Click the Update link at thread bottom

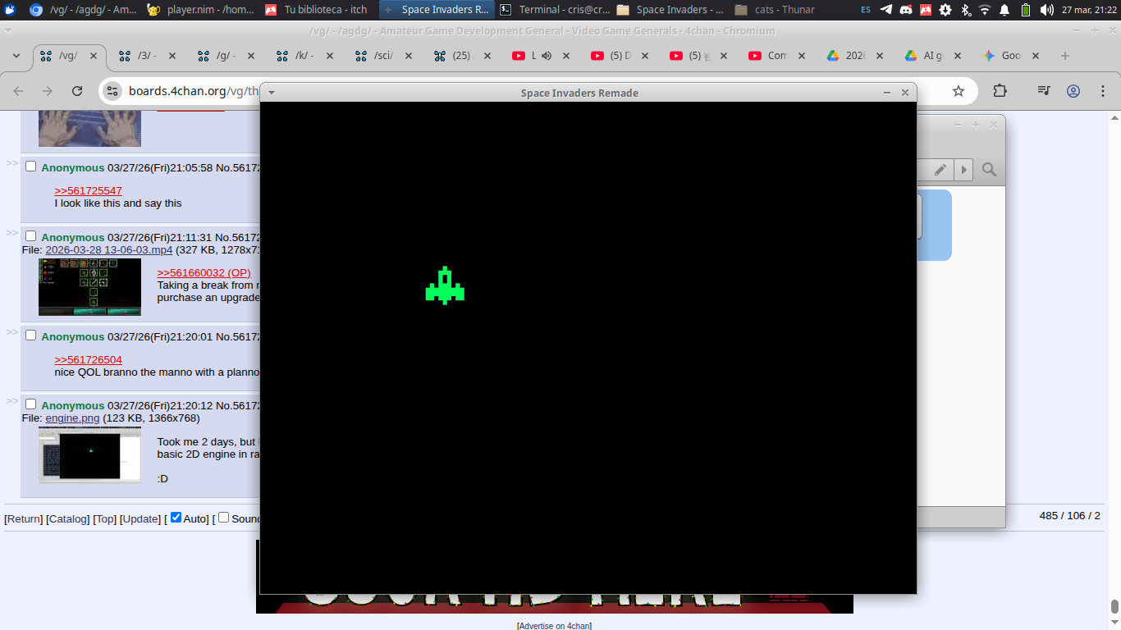tap(140, 518)
